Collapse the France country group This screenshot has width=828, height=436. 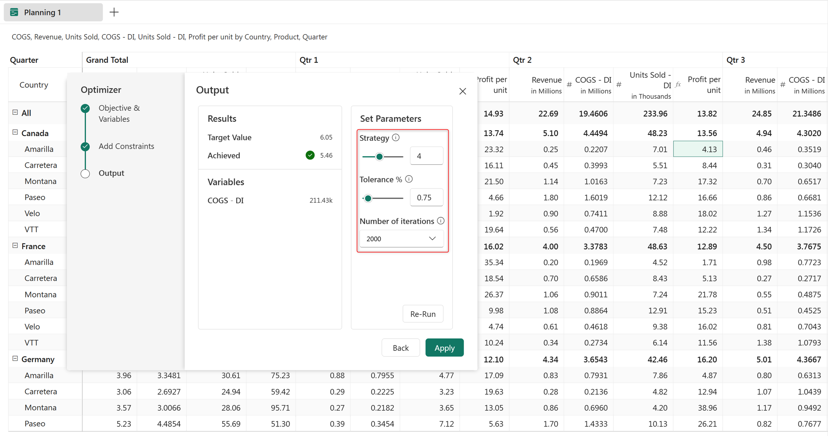pos(15,246)
